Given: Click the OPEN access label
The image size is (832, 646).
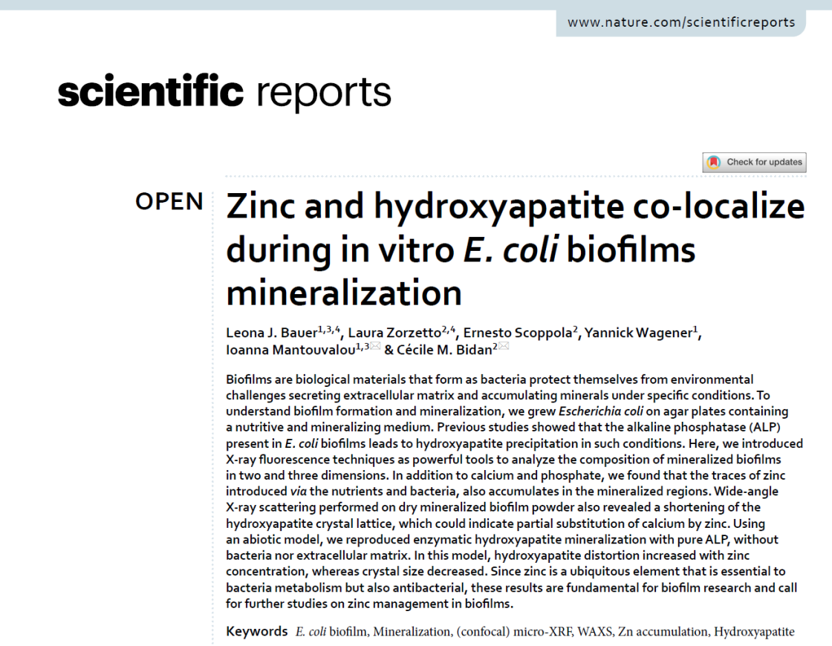Looking at the screenshot, I should coord(169,201).
